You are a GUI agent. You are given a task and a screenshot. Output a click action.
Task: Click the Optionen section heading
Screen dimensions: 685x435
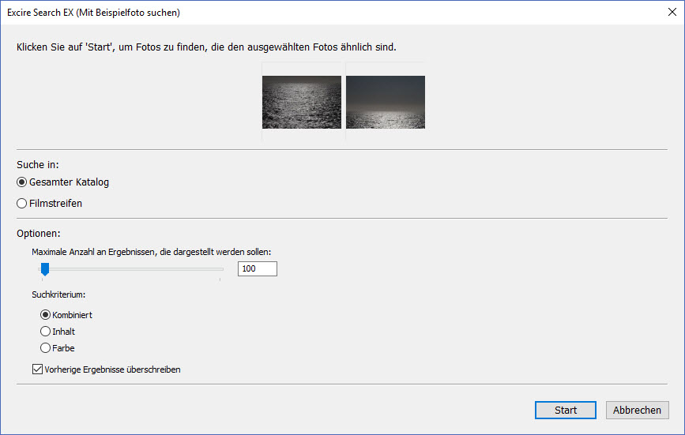(39, 234)
